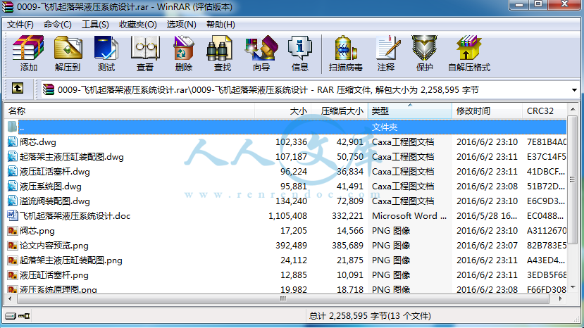Click the Microsoft Word type cell

[x=409, y=216]
